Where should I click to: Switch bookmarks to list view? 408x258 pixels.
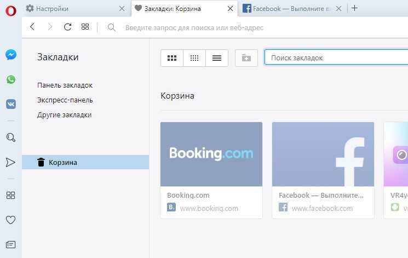[217, 58]
